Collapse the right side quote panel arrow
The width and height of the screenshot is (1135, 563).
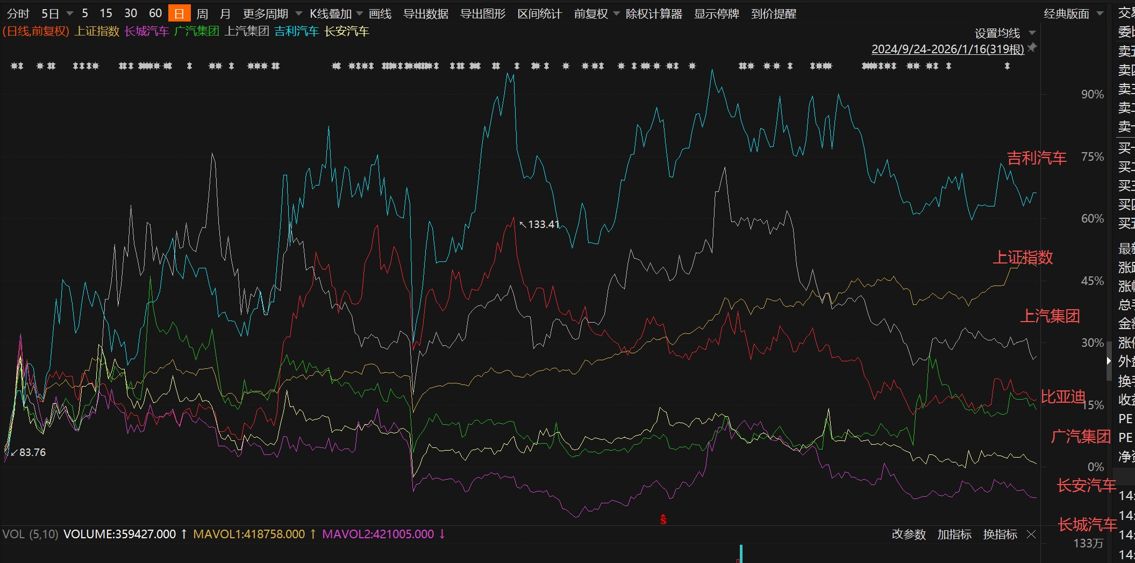click(x=1109, y=361)
